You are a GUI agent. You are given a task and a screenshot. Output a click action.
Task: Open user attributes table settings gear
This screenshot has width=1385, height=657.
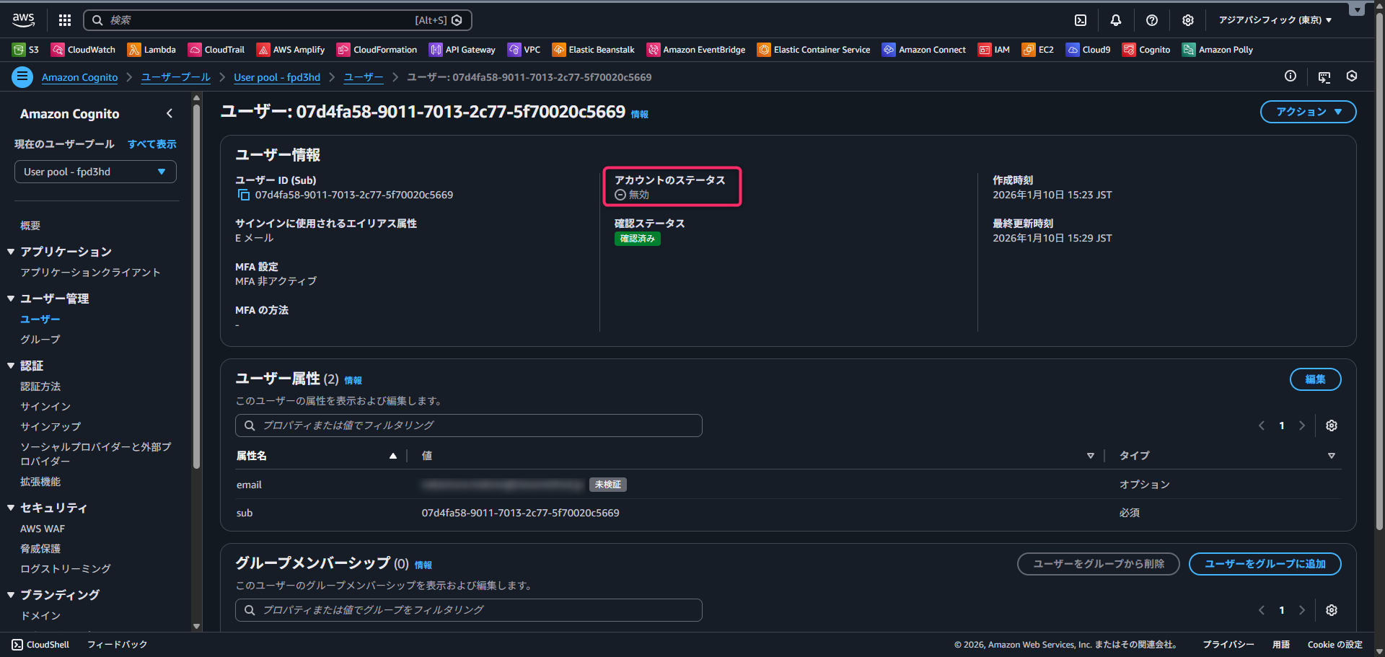[1332, 425]
